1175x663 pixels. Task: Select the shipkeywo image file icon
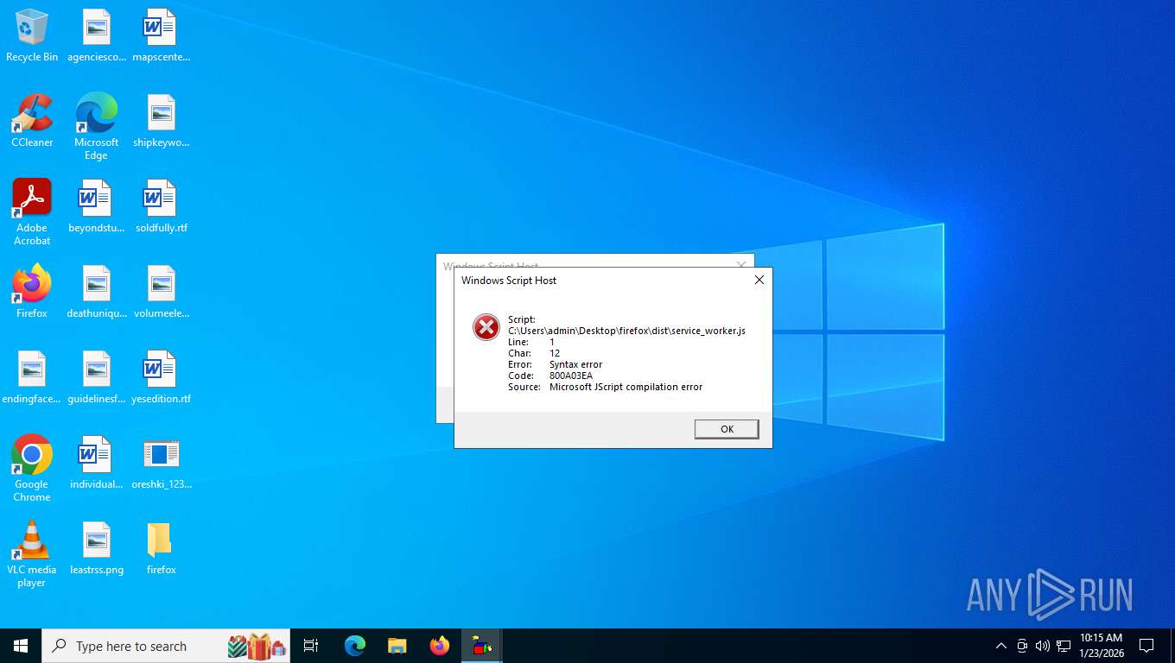pyautogui.click(x=161, y=121)
